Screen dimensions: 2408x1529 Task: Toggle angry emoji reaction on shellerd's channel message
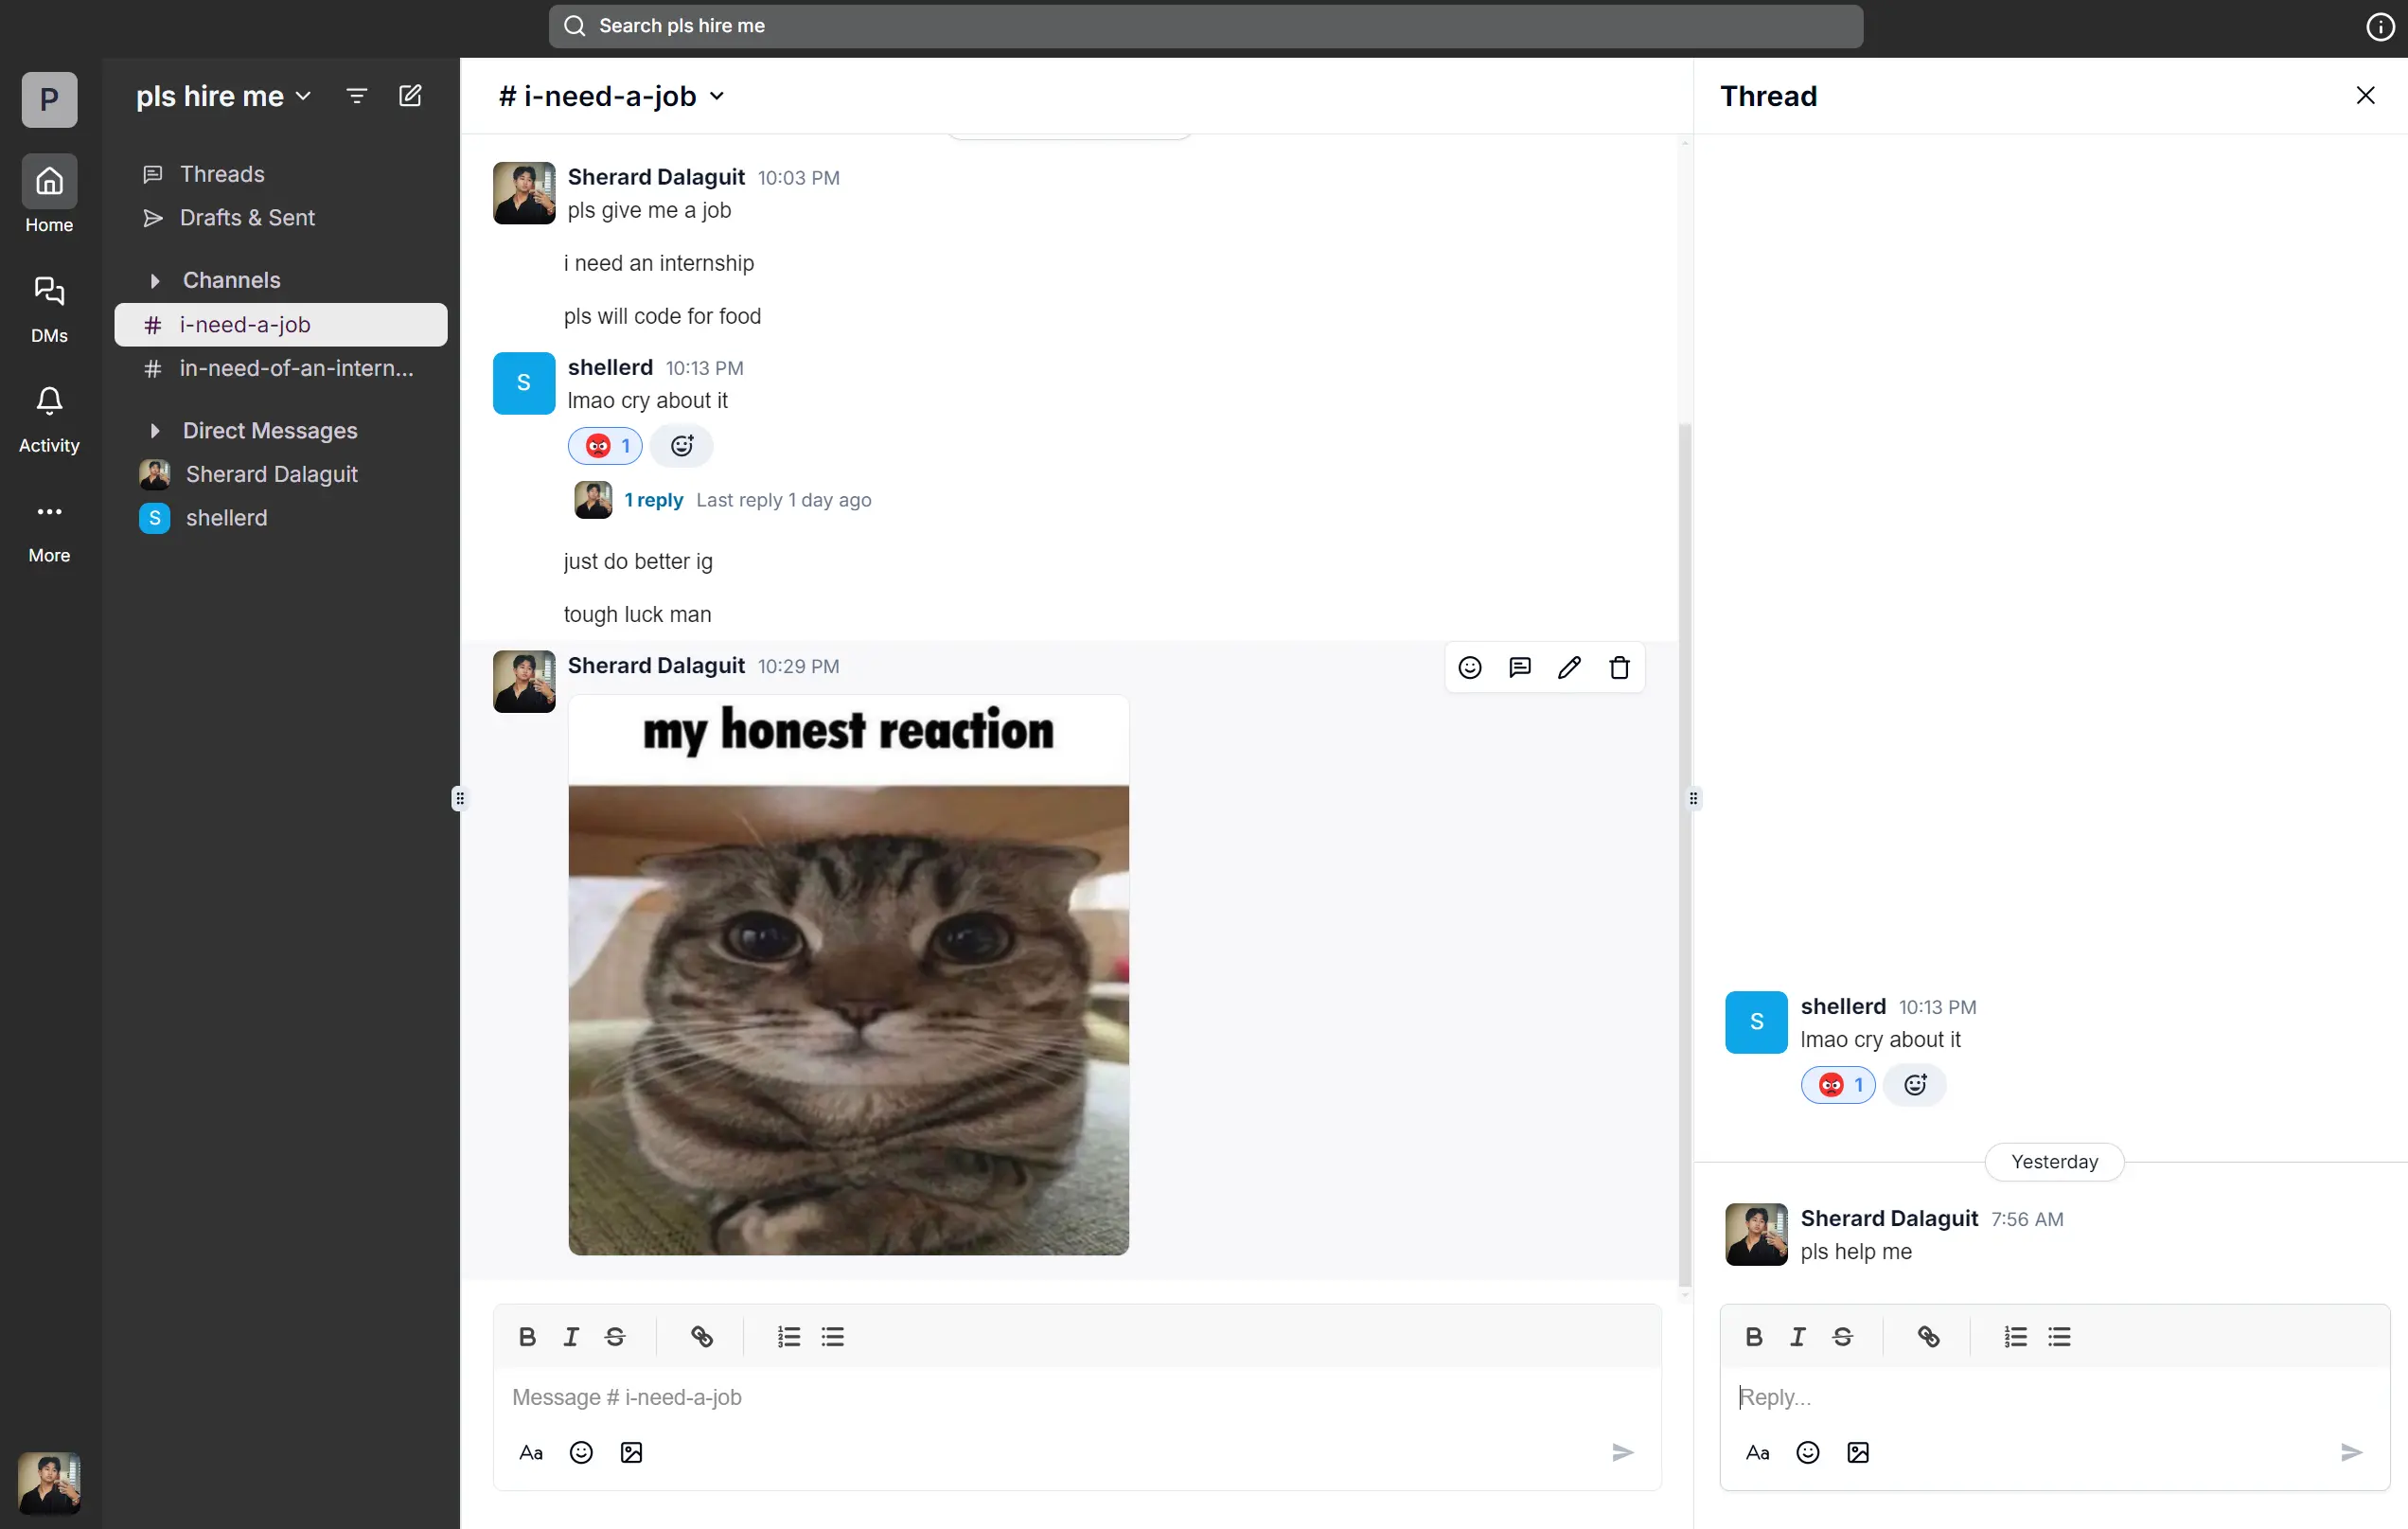point(606,446)
